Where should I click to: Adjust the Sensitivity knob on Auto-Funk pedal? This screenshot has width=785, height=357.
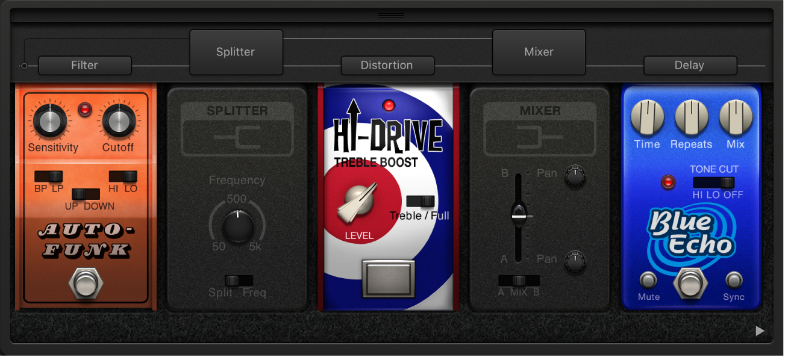pyautogui.click(x=51, y=119)
